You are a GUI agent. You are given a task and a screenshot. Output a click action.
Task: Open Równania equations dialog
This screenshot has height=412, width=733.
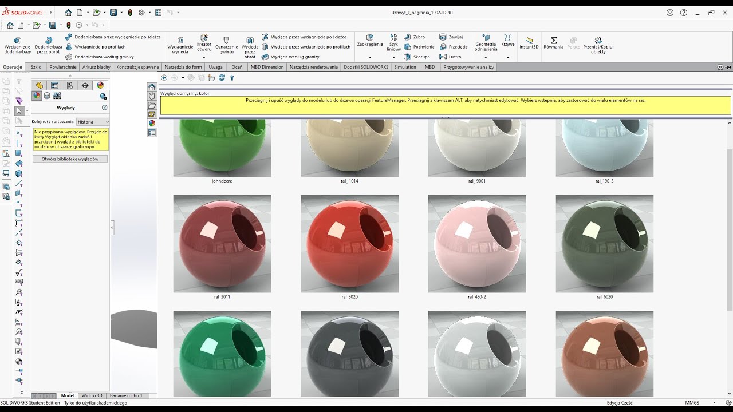[x=553, y=43]
